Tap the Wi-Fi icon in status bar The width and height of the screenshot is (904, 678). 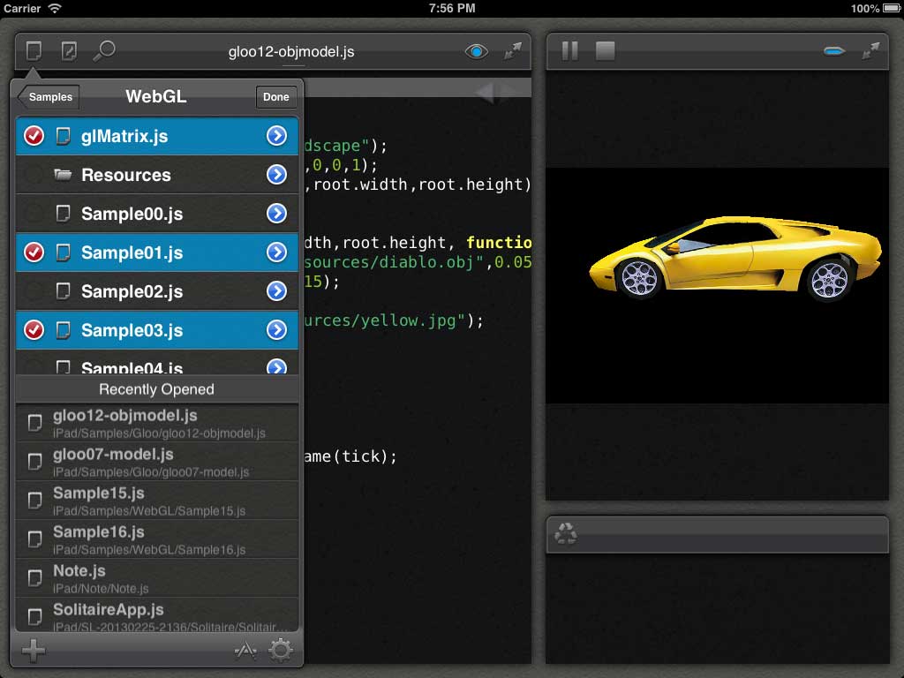point(55,8)
